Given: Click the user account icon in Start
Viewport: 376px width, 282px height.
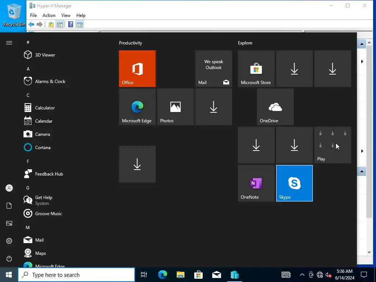Looking at the screenshot, I should point(9,188).
